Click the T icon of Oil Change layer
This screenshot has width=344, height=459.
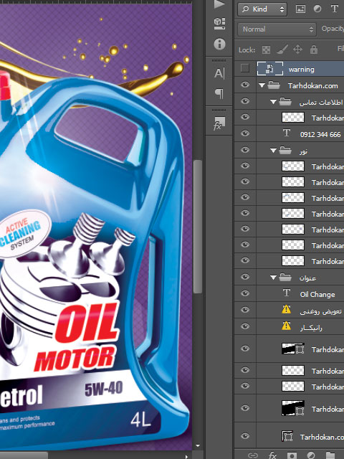[287, 293]
